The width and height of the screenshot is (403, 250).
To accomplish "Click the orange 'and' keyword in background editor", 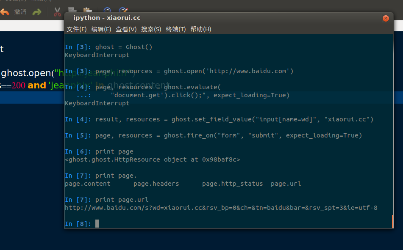I will [37, 85].
